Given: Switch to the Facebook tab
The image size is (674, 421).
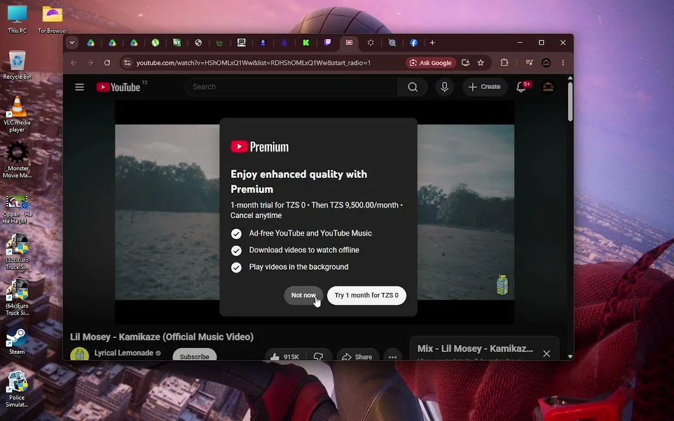Looking at the screenshot, I should coord(414,43).
